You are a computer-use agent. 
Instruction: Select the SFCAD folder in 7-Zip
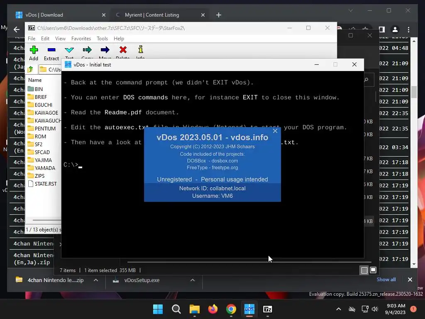click(39, 152)
